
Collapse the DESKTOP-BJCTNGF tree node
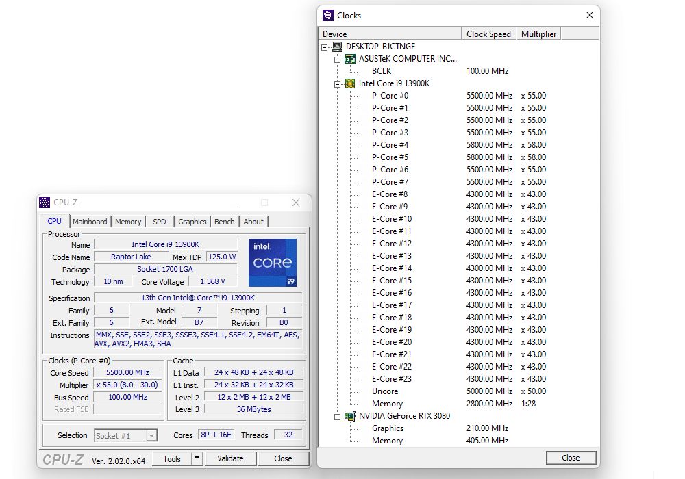[325, 47]
